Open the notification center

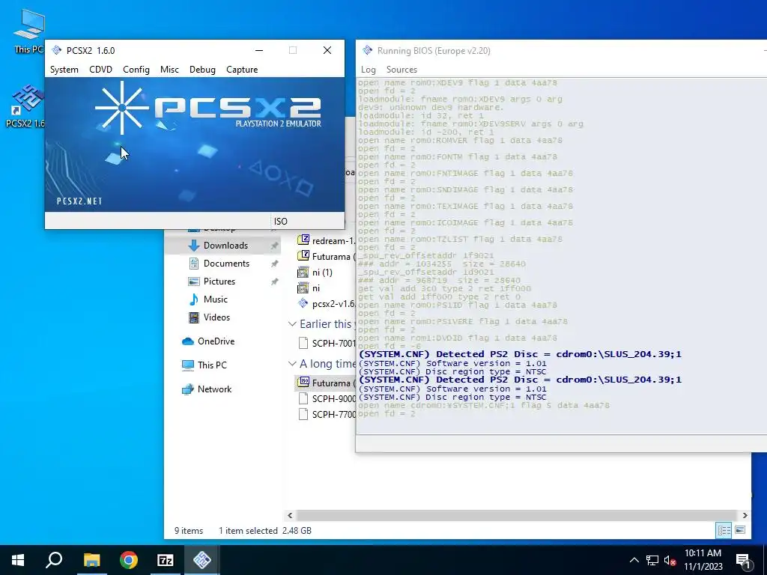tap(744, 560)
